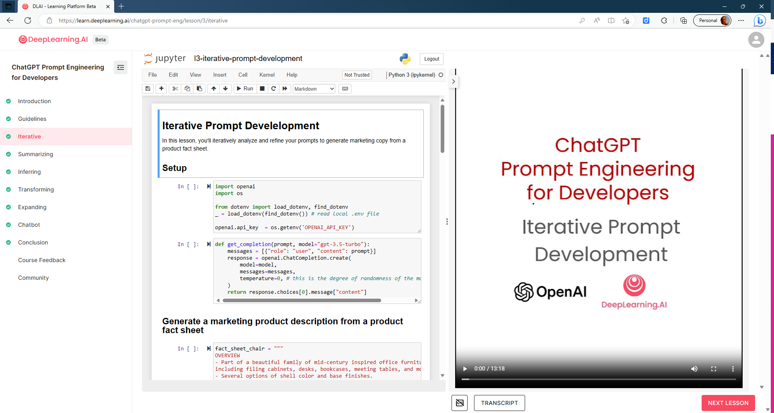Open the video options three-dot menu

(733, 368)
